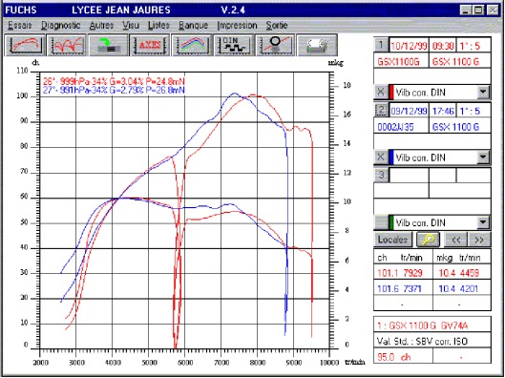Viewport: 505px width, 378px height.
Task: Click the blue 101.6 ch value
Action: click(388, 288)
